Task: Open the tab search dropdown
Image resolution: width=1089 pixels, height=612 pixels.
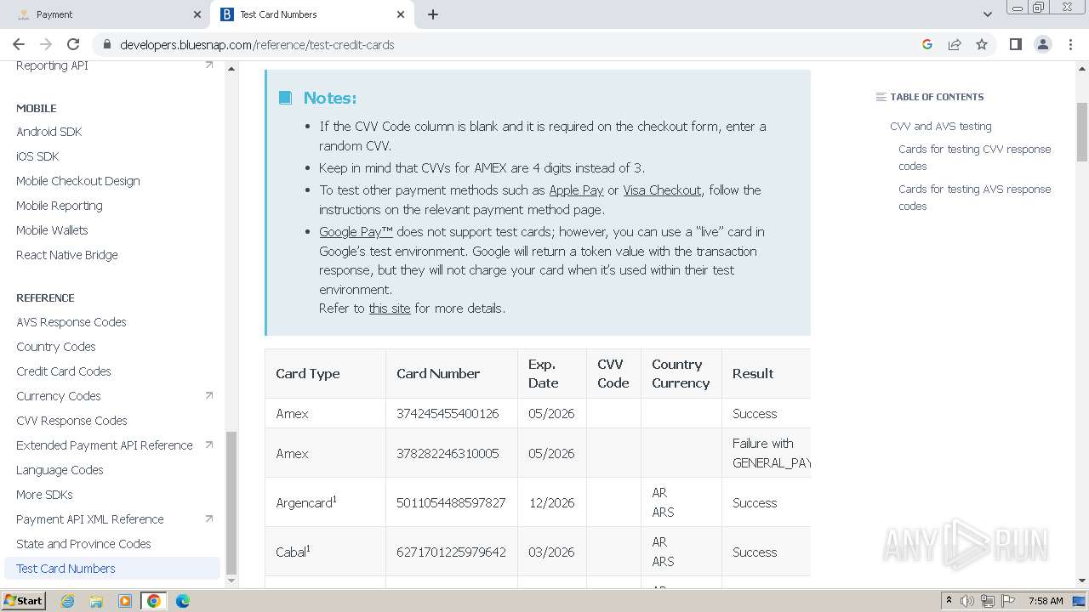Action: coord(987,14)
